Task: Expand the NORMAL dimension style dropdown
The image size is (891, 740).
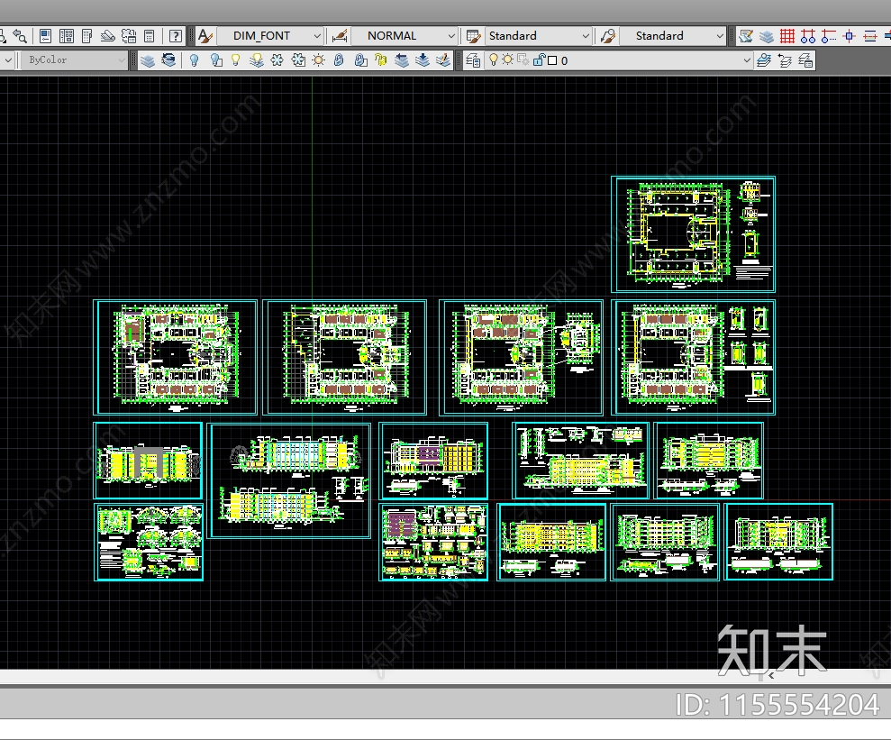Action: (451, 36)
